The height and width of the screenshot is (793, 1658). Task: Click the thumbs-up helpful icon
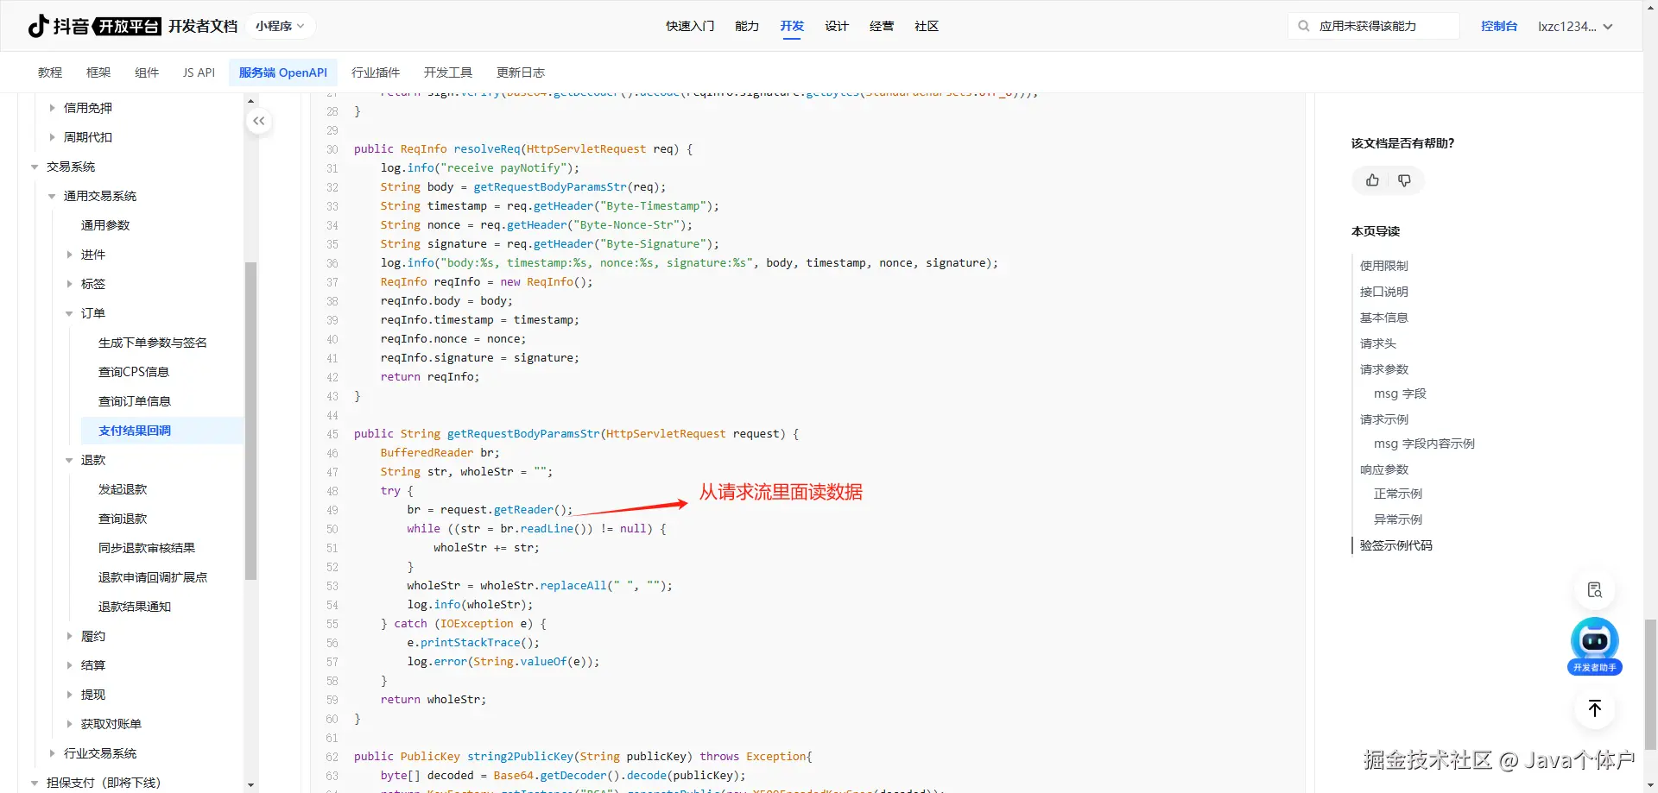1372,180
